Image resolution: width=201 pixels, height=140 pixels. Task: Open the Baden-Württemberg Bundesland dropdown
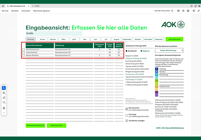(x=169, y=50)
